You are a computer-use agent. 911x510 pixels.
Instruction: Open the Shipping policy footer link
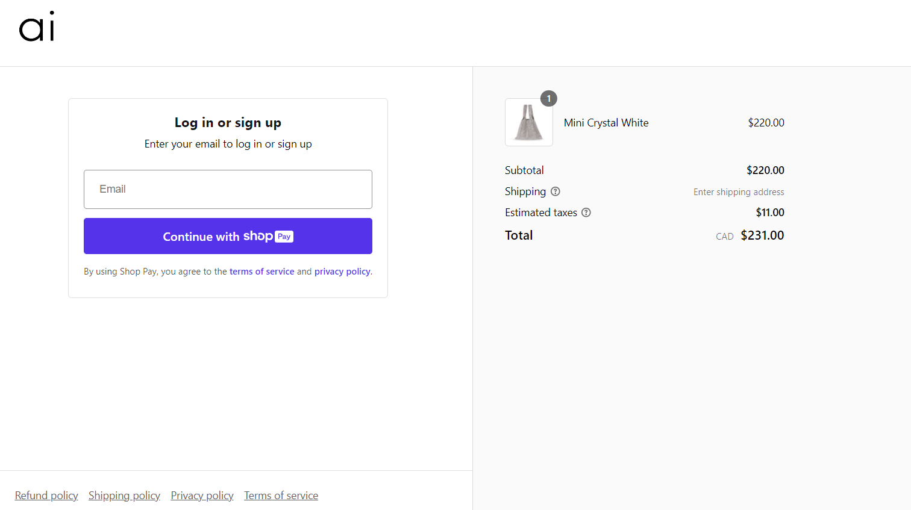coord(124,496)
